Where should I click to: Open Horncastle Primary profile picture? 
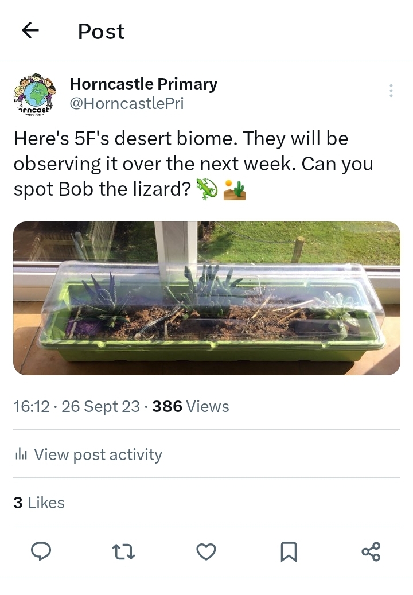pyautogui.click(x=34, y=94)
